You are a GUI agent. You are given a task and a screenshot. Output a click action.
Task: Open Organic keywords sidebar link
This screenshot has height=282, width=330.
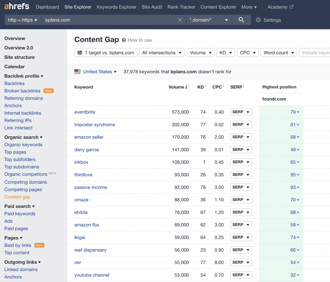pyautogui.click(x=23, y=145)
